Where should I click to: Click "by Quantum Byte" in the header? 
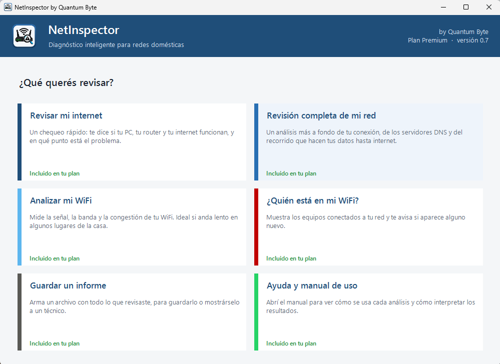point(463,32)
